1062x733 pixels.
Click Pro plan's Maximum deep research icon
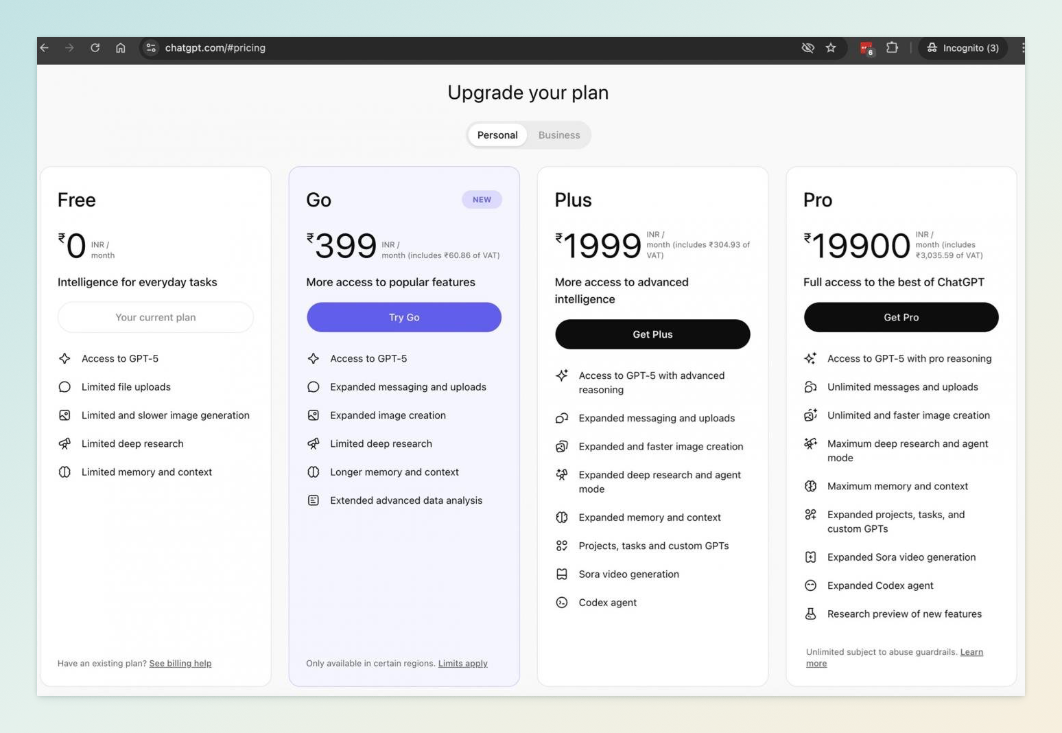[x=810, y=443]
